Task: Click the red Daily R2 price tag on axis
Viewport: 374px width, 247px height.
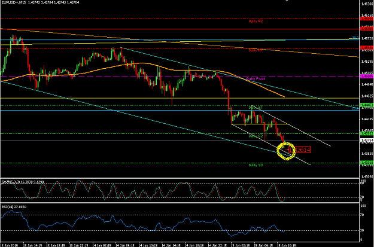Action: coord(366,19)
